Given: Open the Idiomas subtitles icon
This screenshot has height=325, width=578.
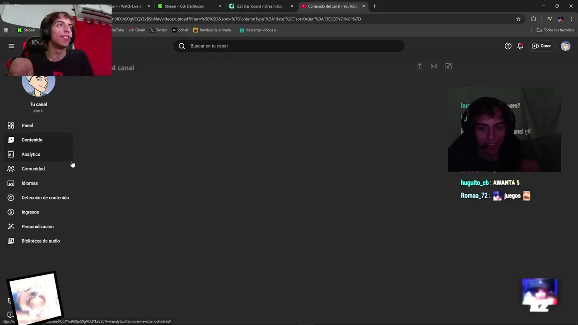Looking at the screenshot, I should point(11,183).
